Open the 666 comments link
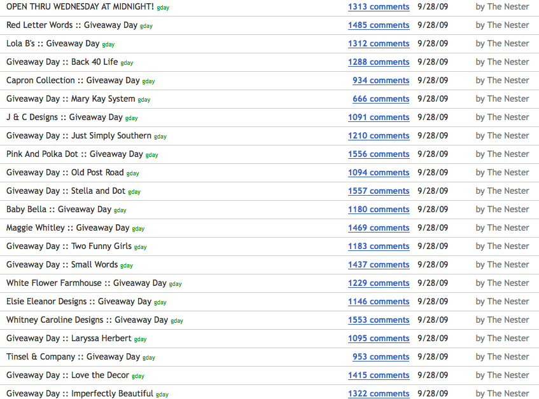Image resolution: width=539 pixels, height=399 pixels. tap(381, 99)
